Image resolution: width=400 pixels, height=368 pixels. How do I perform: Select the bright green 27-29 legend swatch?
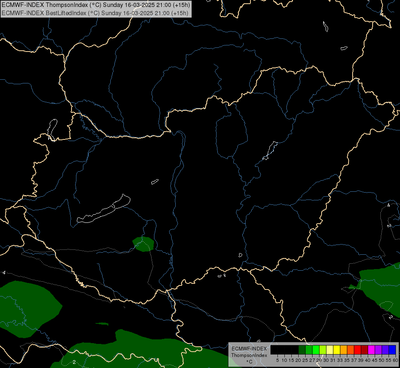pyautogui.click(x=316, y=350)
